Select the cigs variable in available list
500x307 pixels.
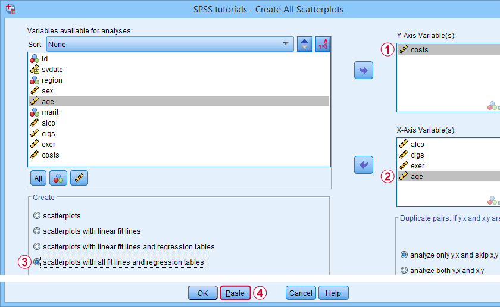point(179,134)
